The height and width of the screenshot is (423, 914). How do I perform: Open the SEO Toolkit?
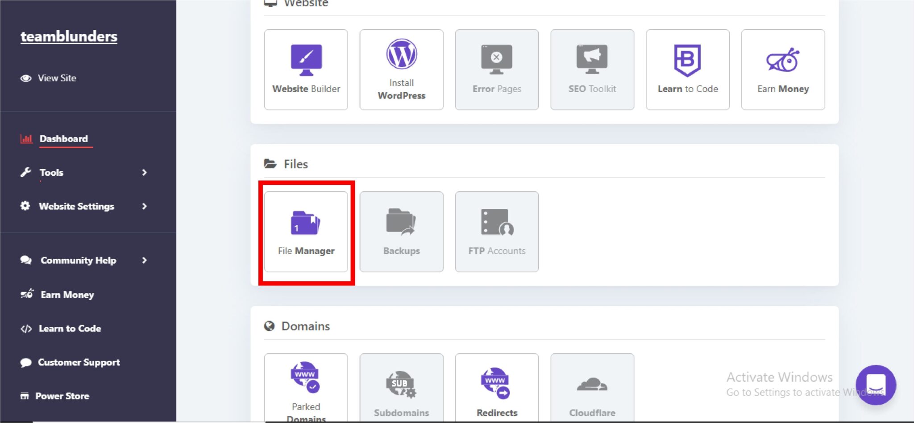(x=592, y=69)
